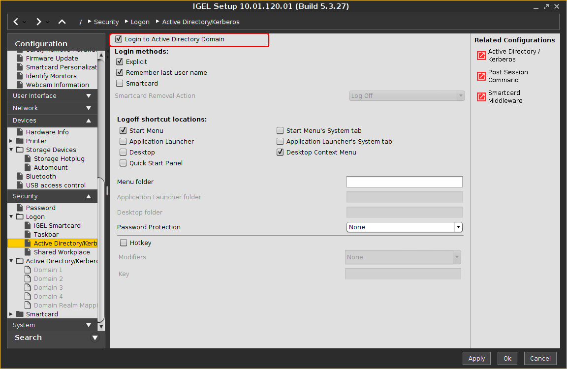Image resolution: width=567 pixels, height=369 pixels.
Task: Open Smartcard Middleware related link icon
Action: point(481,97)
